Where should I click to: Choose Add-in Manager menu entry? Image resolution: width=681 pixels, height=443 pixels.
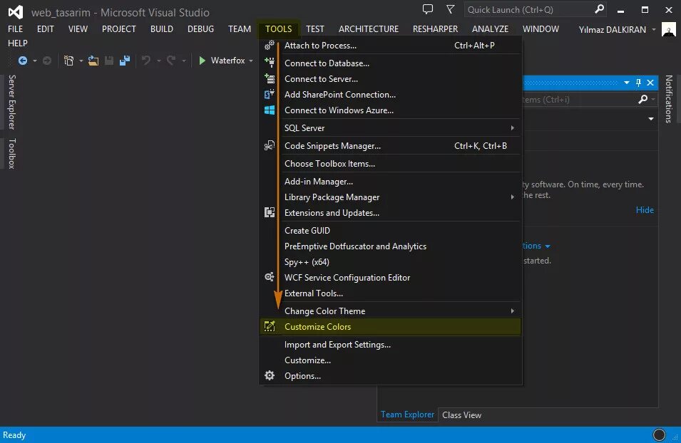pyautogui.click(x=391, y=182)
